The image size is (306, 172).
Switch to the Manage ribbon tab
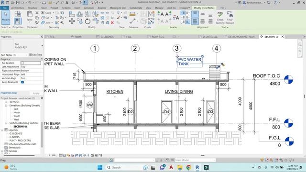(x=159, y=8)
